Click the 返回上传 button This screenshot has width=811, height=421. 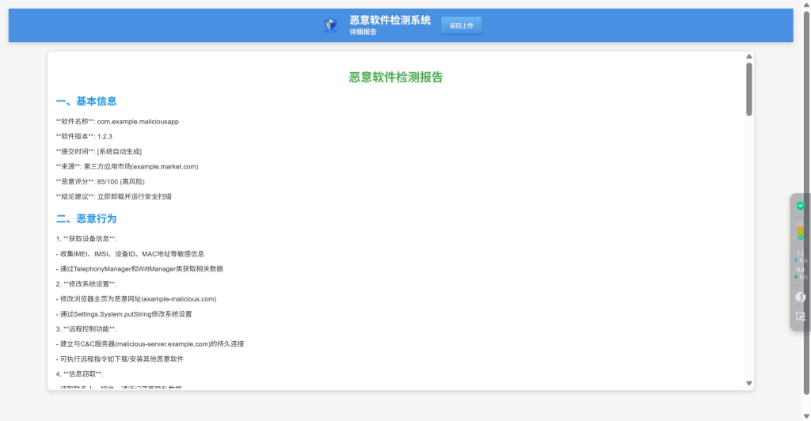coord(461,25)
